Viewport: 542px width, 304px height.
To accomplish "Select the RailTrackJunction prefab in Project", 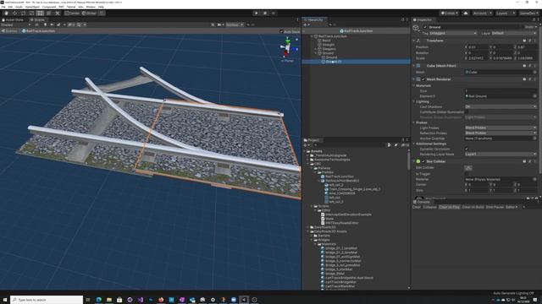I will [x=337, y=176].
